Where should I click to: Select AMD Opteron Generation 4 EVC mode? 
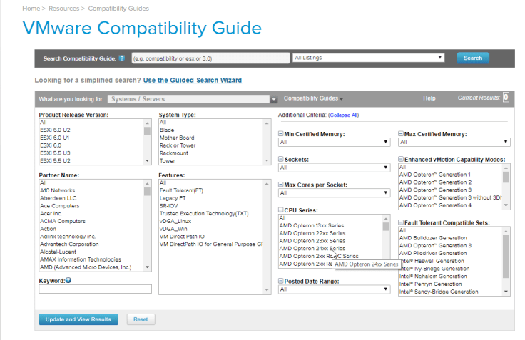tap(435, 205)
